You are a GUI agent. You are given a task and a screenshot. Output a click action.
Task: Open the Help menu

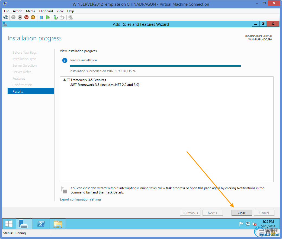[71, 11]
